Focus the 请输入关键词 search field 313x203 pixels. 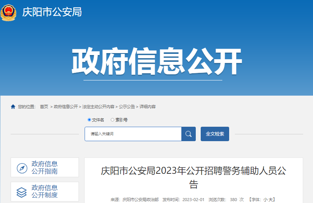(133, 134)
